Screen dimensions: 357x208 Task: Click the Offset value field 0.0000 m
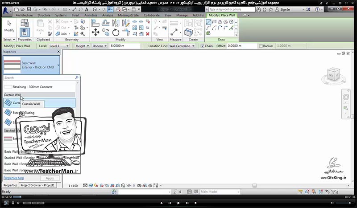tap(241, 46)
